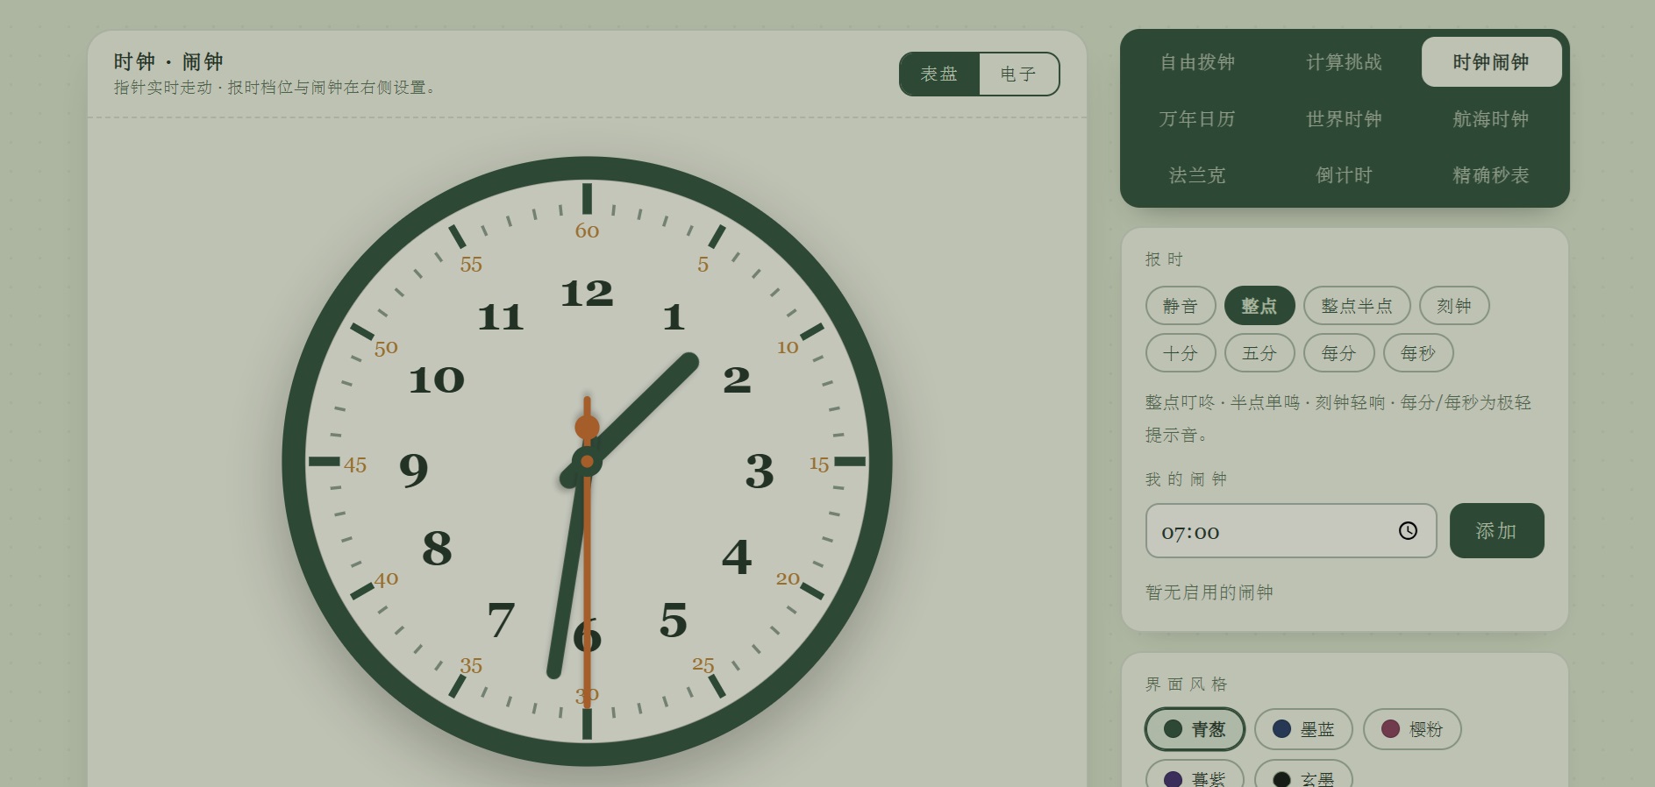Click the numeral 9 on the dial
This screenshot has height=787, width=1655.
tap(414, 470)
